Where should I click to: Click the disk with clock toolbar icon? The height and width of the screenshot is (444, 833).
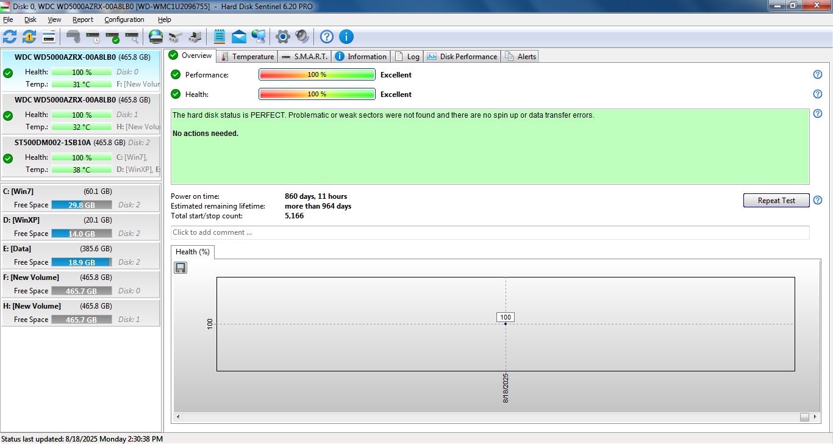click(x=93, y=37)
